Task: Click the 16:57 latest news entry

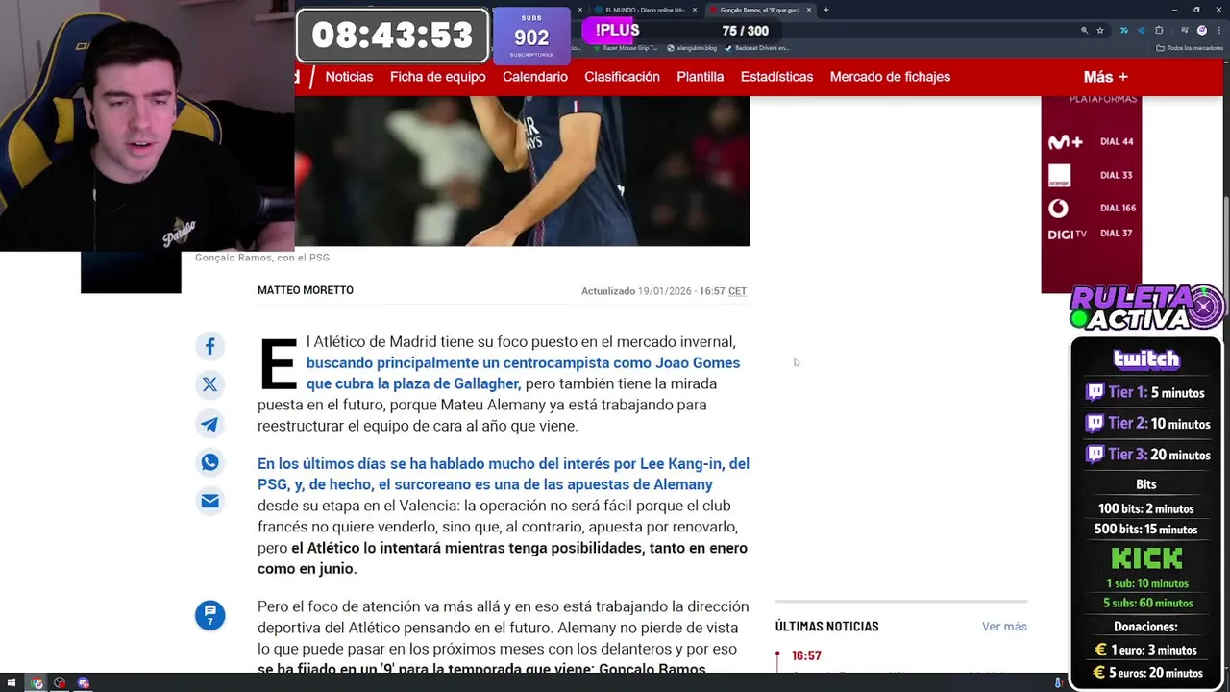Action: click(806, 655)
